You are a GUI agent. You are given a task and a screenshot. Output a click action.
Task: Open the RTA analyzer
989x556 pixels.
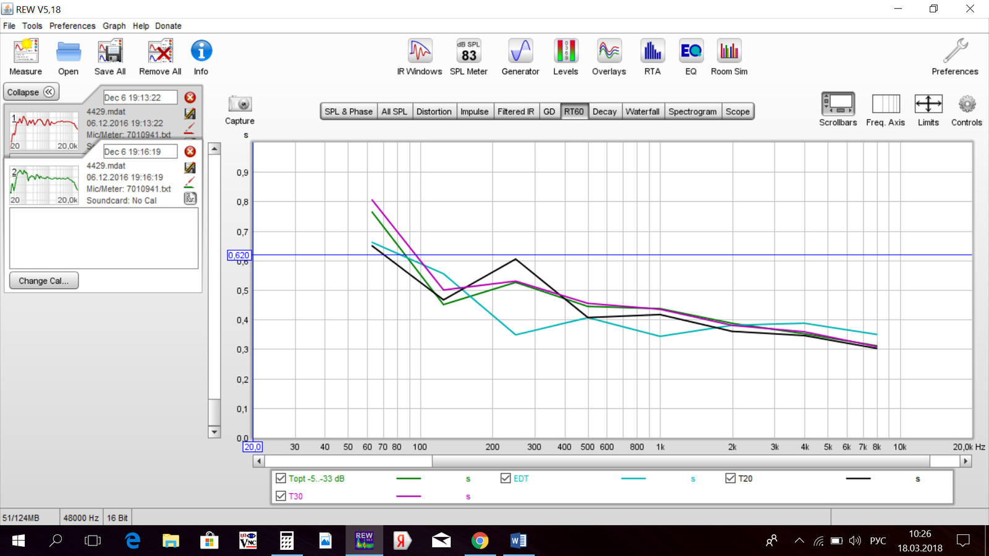[652, 57]
